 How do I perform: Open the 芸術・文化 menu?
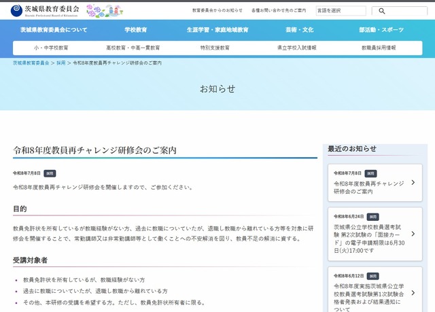point(299,30)
